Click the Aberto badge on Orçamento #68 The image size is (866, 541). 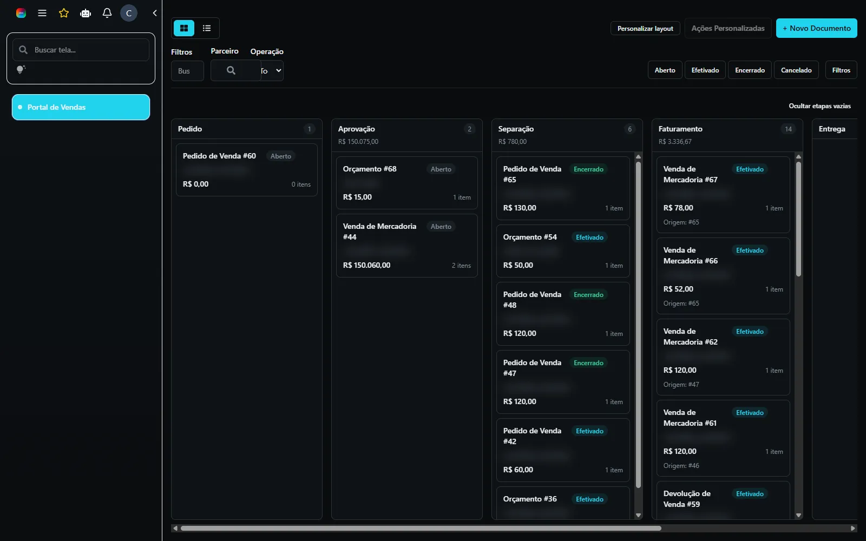tap(441, 169)
